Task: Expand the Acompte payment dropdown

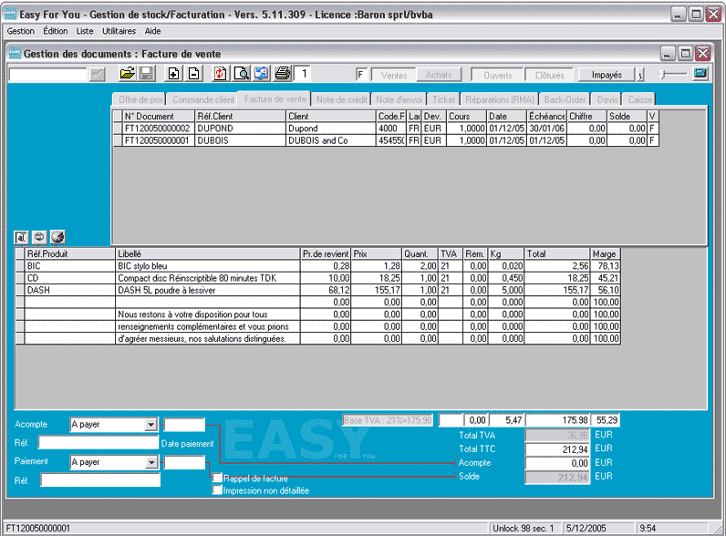Action: pos(150,425)
